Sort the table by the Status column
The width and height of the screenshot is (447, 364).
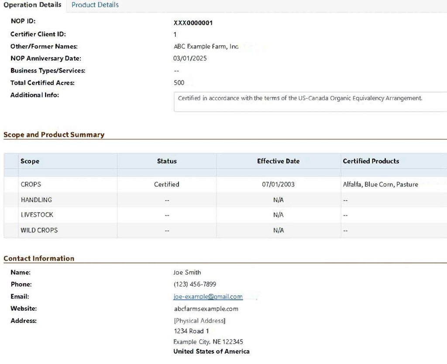[x=167, y=161]
